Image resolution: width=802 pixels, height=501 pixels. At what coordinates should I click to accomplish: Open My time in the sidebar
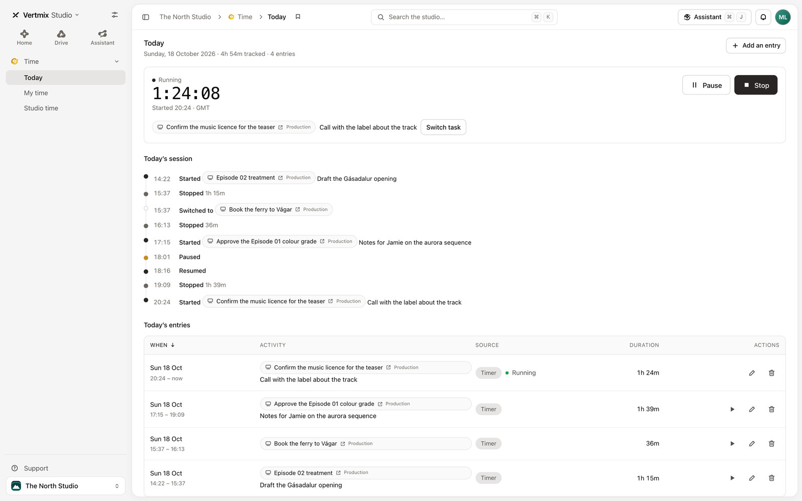[x=66, y=93]
